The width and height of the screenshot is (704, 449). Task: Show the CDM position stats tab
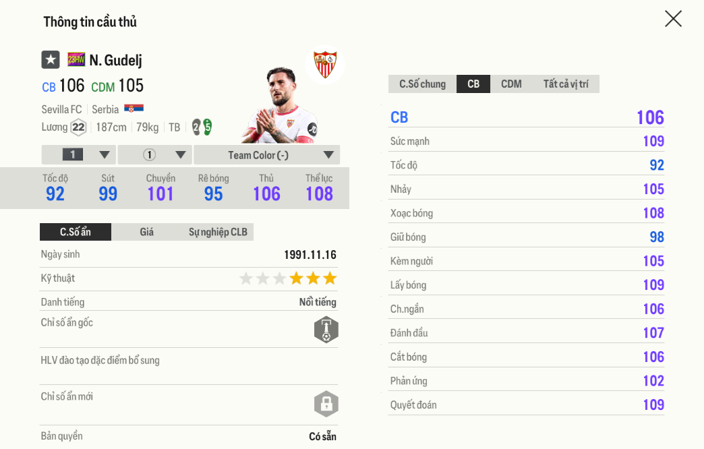[x=511, y=84]
